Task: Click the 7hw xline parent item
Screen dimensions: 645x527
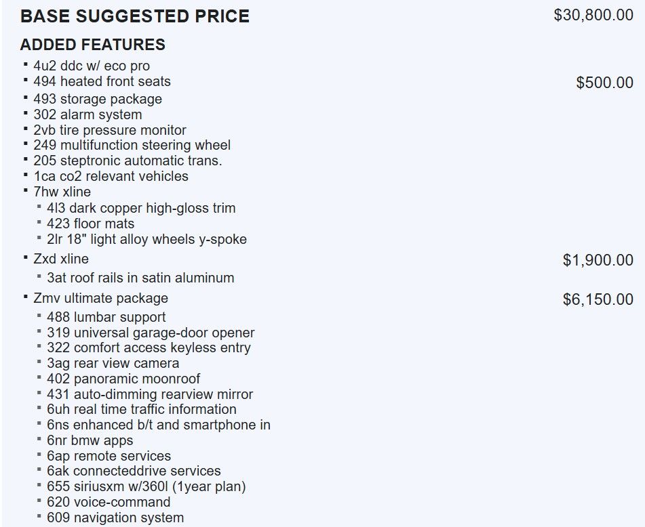Action: [x=62, y=192]
